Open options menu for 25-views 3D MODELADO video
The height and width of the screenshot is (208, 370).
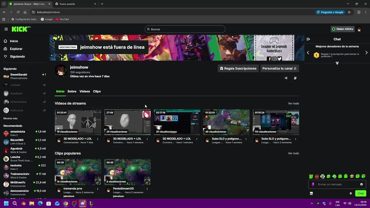point(197,139)
